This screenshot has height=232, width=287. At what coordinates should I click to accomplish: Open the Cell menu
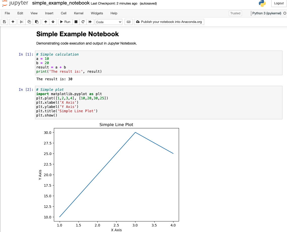tap(64, 13)
